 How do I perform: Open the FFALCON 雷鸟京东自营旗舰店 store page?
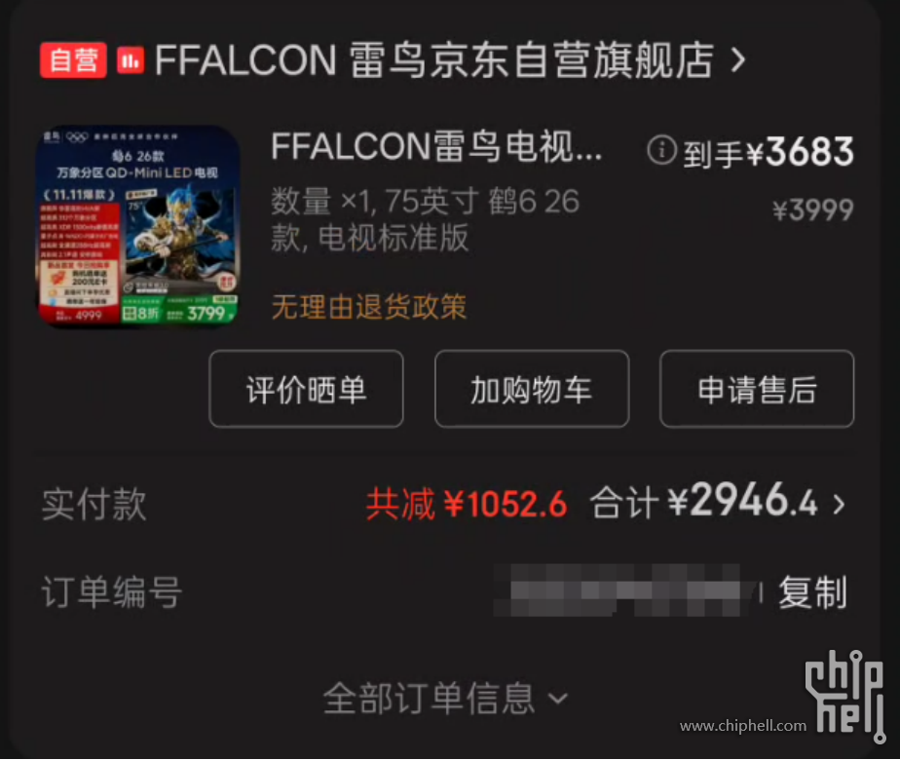tap(434, 59)
